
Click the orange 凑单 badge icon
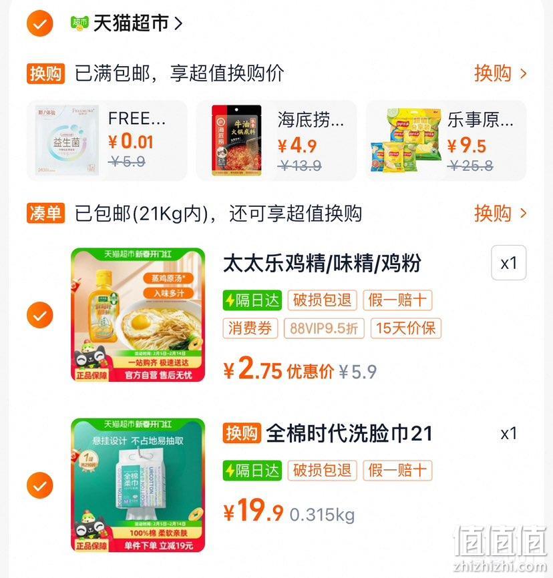(x=45, y=213)
